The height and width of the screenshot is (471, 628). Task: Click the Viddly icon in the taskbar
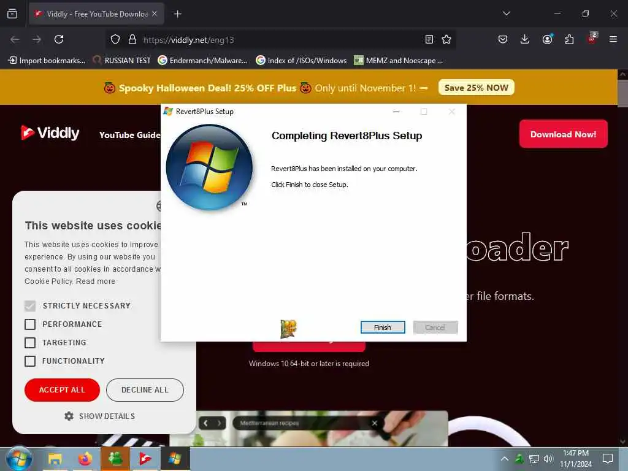tap(145, 459)
